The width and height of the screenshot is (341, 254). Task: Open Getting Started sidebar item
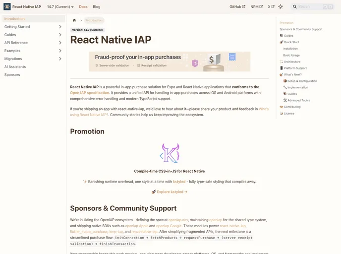coord(17,27)
